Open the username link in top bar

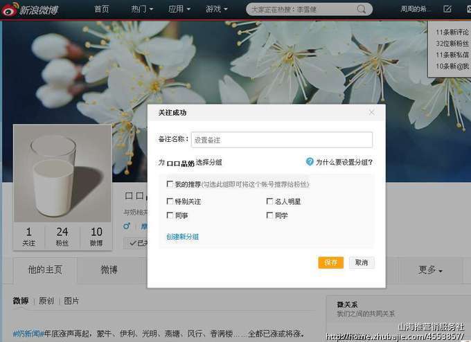pos(416,9)
